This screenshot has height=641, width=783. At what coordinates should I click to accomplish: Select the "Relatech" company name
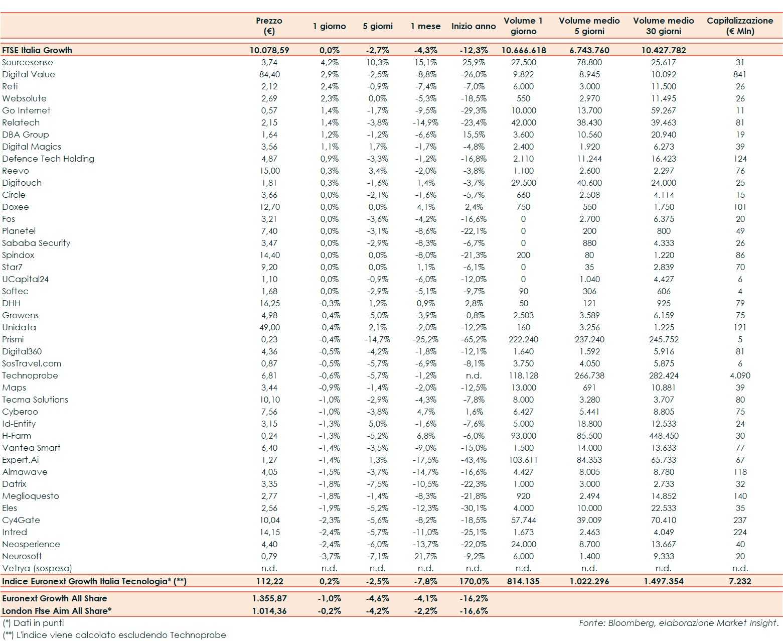21,122
